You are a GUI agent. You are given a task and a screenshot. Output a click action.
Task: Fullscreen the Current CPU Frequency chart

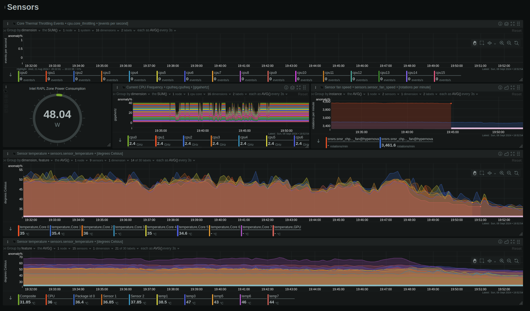click(299, 88)
